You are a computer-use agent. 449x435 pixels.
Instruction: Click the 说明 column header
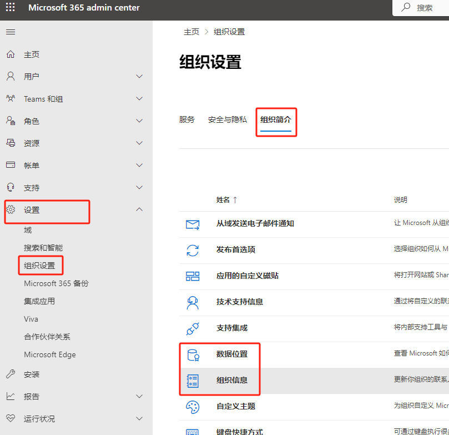click(x=400, y=200)
